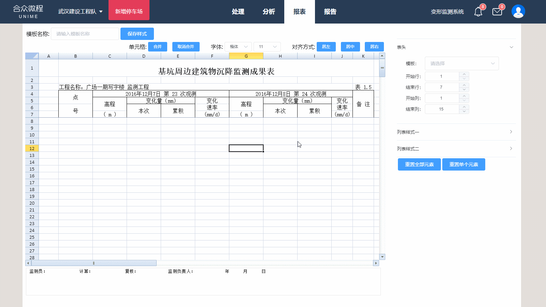The height and width of the screenshot is (307, 546).
Task: Increase the 开始行 value with up arrow
Action: [464, 74]
